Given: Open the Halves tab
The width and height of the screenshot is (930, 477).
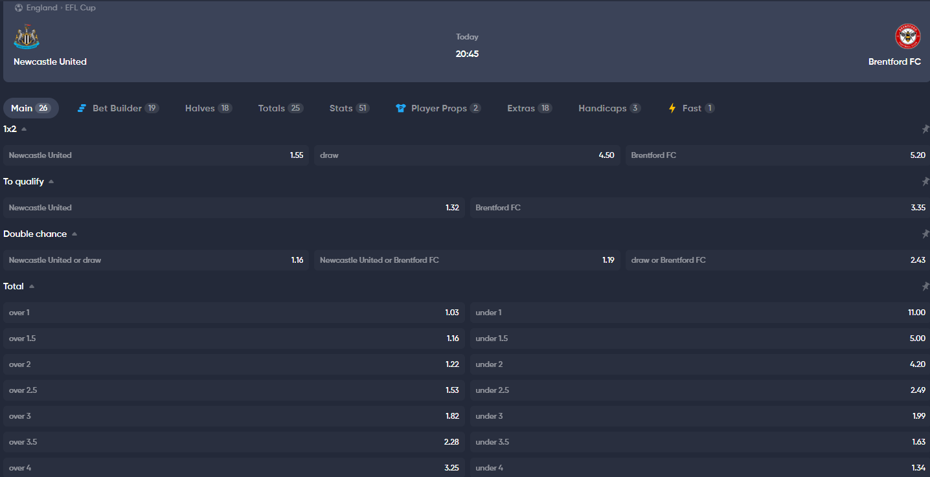Looking at the screenshot, I should [x=209, y=108].
